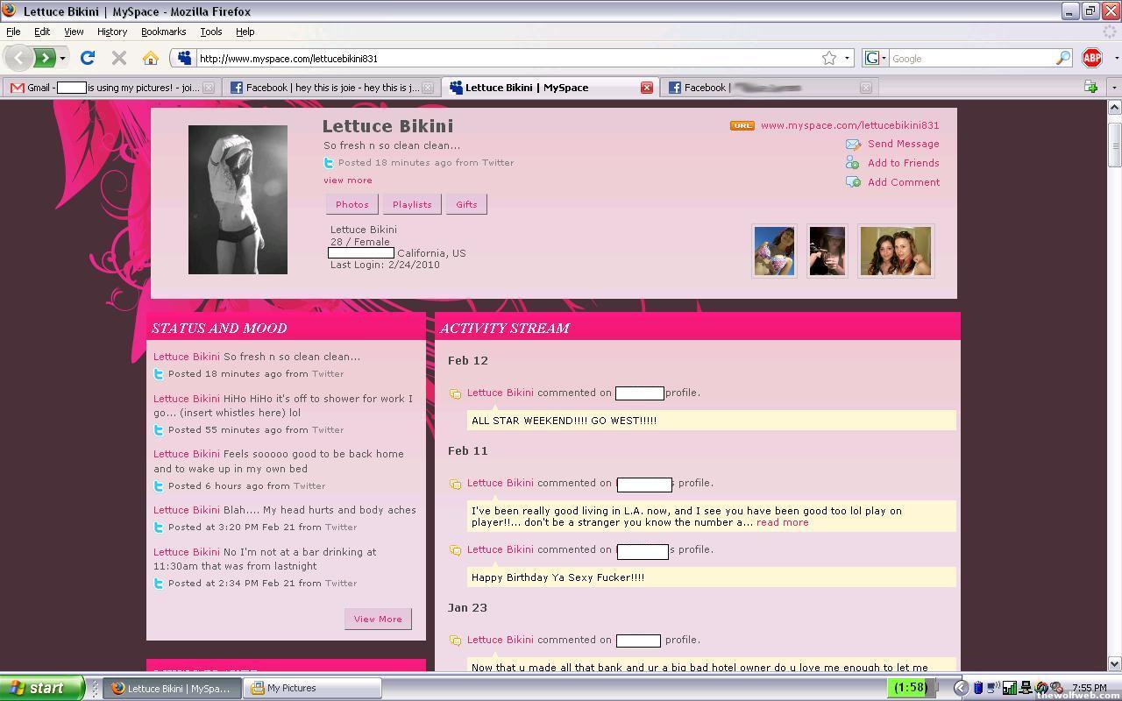Click the home icon in navigation toolbar
Image resolution: width=1122 pixels, height=701 pixels.
coord(150,58)
